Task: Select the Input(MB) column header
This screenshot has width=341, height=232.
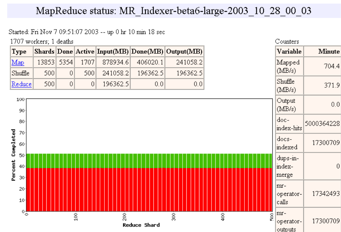Action: [x=113, y=51]
